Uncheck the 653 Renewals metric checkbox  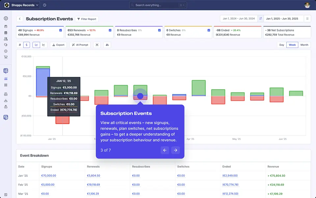tap(109, 30)
